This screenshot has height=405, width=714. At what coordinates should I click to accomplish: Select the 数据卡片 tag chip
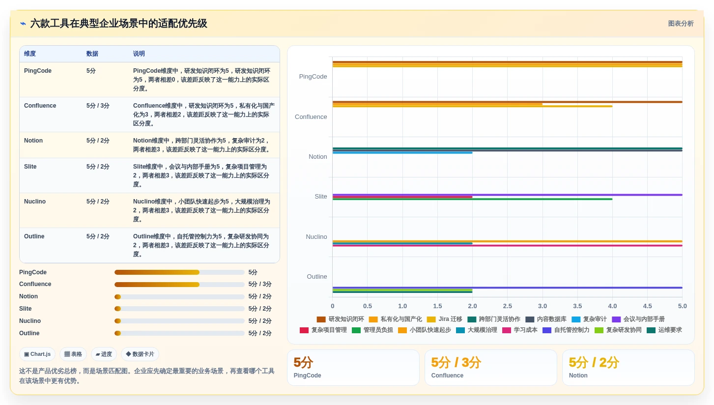click(140, 354)
